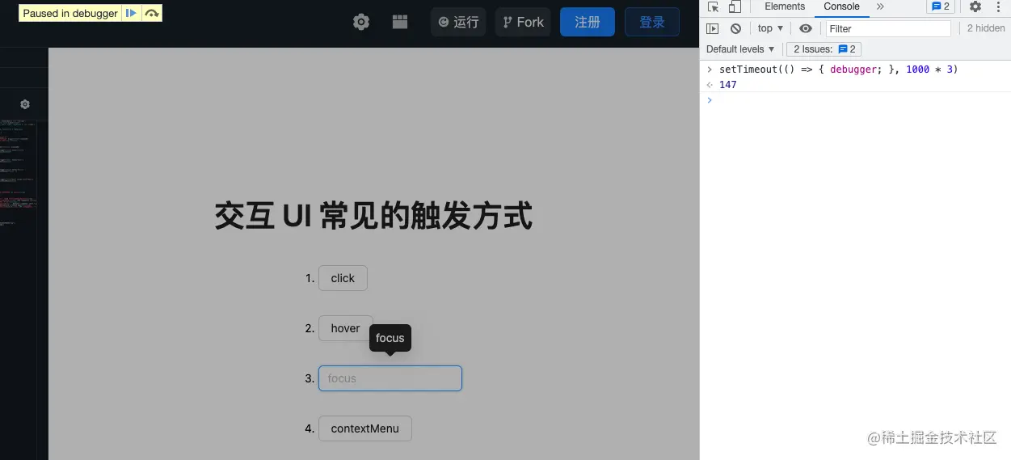1011x460 pixels.
Task: Click the 2 hidden messages label
Action: click(x=986, y=28)
